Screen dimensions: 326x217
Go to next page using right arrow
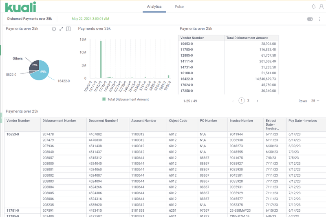coord(258,101)
